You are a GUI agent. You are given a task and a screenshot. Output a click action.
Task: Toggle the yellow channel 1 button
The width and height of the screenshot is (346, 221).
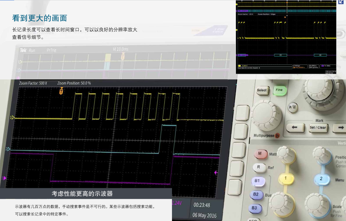(286, 179)
